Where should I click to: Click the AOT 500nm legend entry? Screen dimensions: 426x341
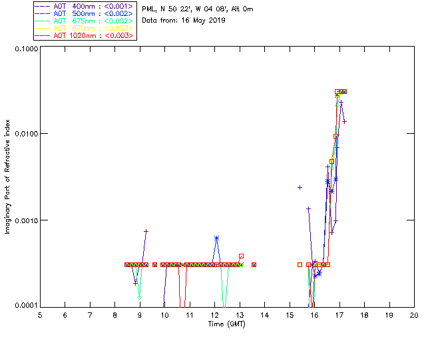(x=85, y=13)
